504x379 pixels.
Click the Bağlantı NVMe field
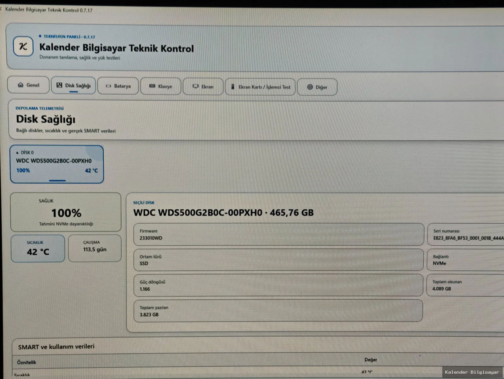coord(466,260)
